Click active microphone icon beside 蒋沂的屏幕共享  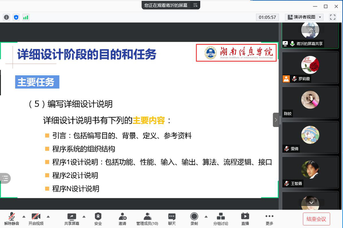(292, 44)
